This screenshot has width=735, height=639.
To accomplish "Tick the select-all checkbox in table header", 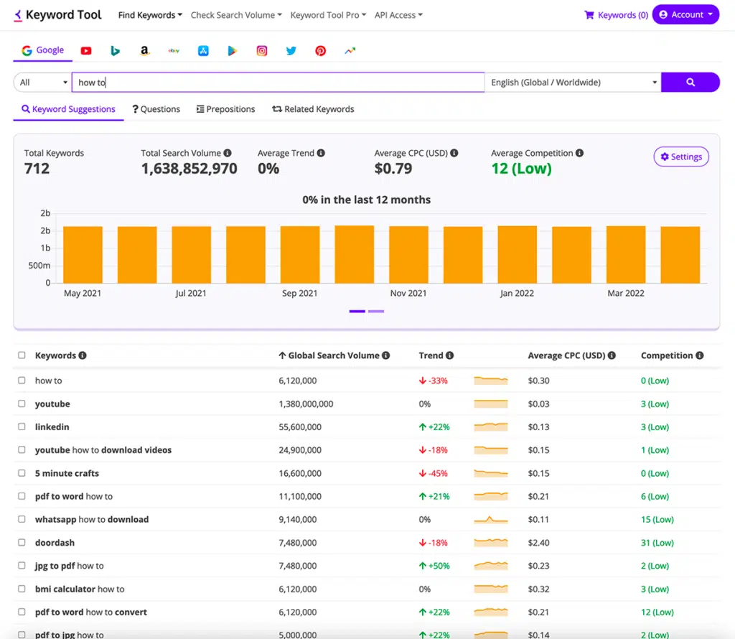I will pyautogui.click(x=22, y=355).
